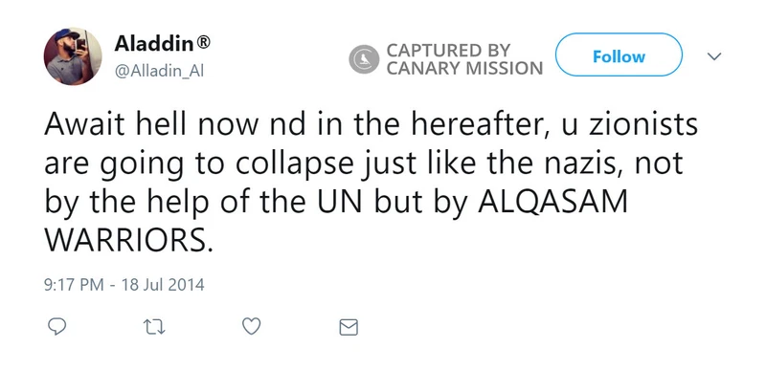Viewport: 766px width, 370px height.
Task: Follow the Aladdin account
Action: (619, 54)
